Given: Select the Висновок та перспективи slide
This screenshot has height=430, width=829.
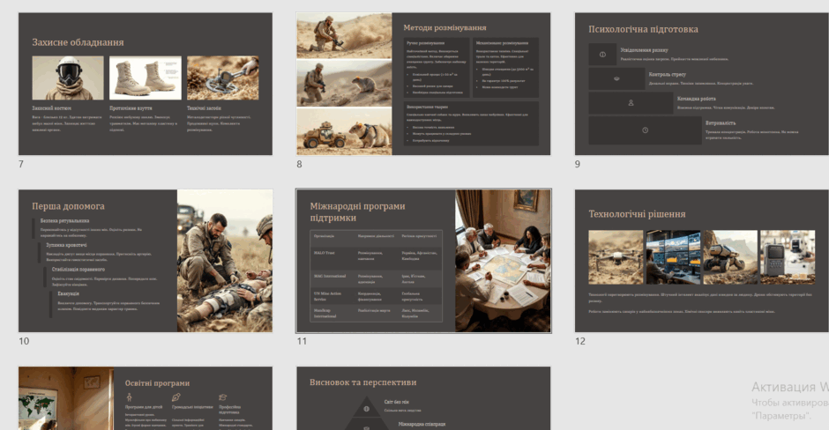Looking at the screenshot, I should (423, 398).
